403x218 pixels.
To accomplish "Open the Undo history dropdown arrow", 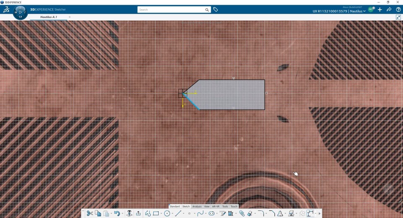I will pos(122,214).
